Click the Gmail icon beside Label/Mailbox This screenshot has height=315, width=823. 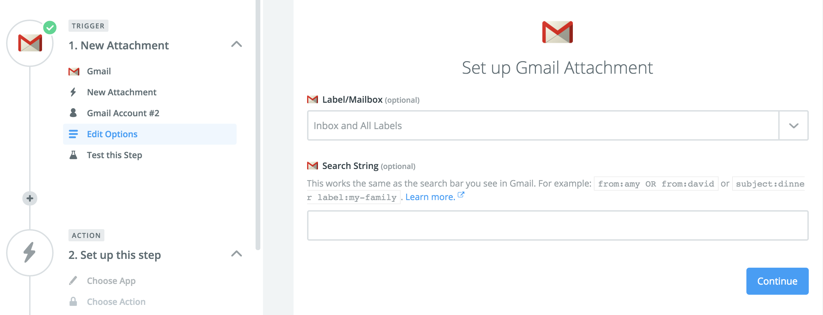pos(313,99)
